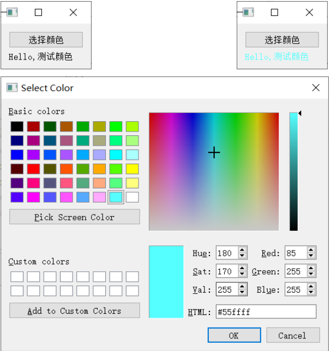Image resolution: width=331 pixels, height=351 pixels.
Task: Decrease Hue value with down arrow
Action: pyautogui.click(x=242, y=255)
